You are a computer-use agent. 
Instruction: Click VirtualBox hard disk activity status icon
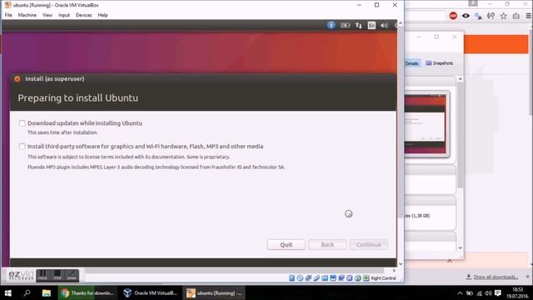click(x=291, y=277)
